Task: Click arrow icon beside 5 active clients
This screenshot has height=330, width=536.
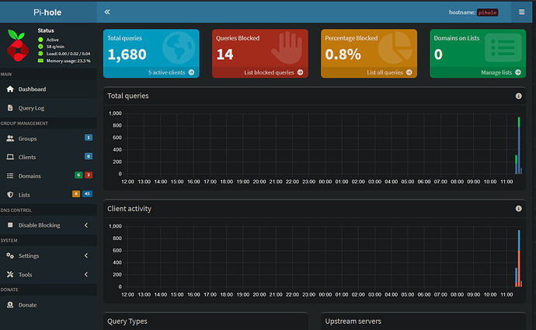Action: coord(191,72)
